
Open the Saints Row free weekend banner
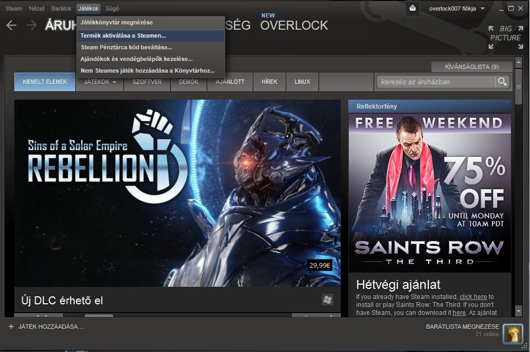click(430, 193)
